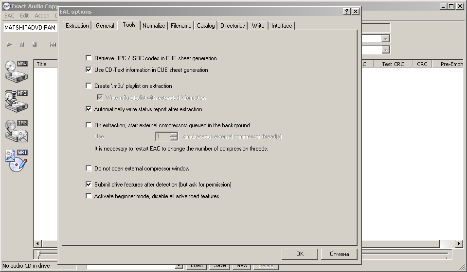Switch to the Extraction tab

[77, 26]
